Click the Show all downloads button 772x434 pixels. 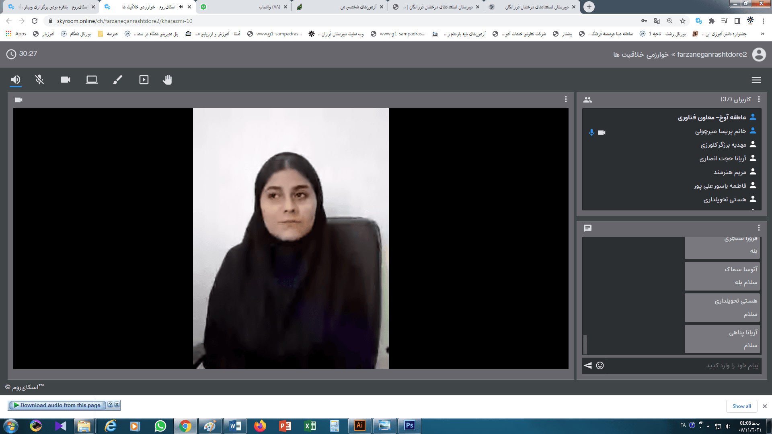click(741, 406)
